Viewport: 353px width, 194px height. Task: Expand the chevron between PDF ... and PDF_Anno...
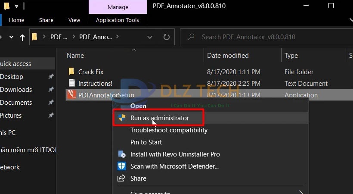[x=74, y=37]
